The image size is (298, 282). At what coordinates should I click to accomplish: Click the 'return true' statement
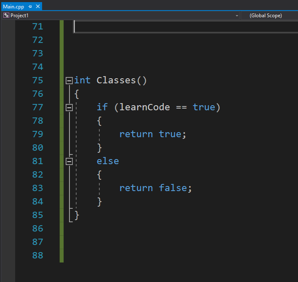pos(152,134)
